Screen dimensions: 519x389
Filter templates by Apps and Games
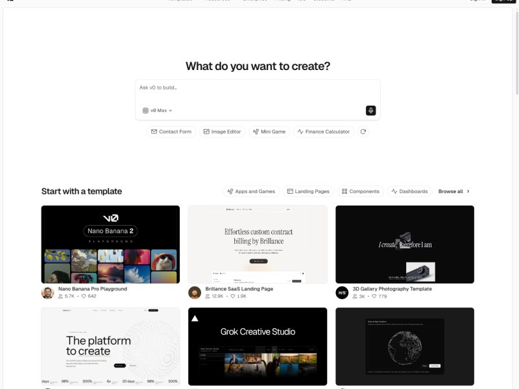251,191
